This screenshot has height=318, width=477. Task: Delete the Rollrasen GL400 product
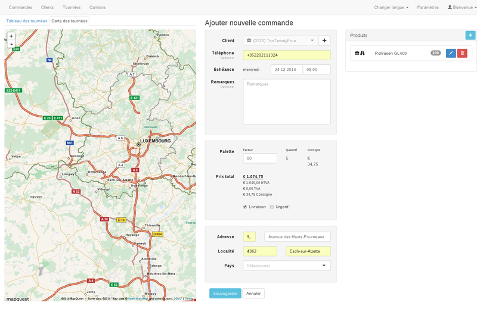[x=462, y=53]
